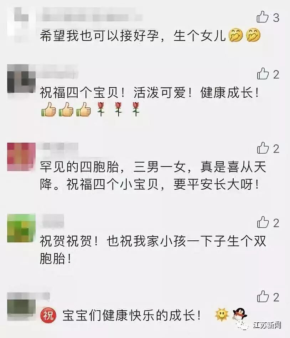Screen dimensions: 290x338
Task: Click the blurred username above 祝贺祝贺
Action: (x=53, y=221)
